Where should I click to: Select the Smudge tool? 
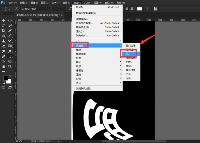(x=3, y=51)
